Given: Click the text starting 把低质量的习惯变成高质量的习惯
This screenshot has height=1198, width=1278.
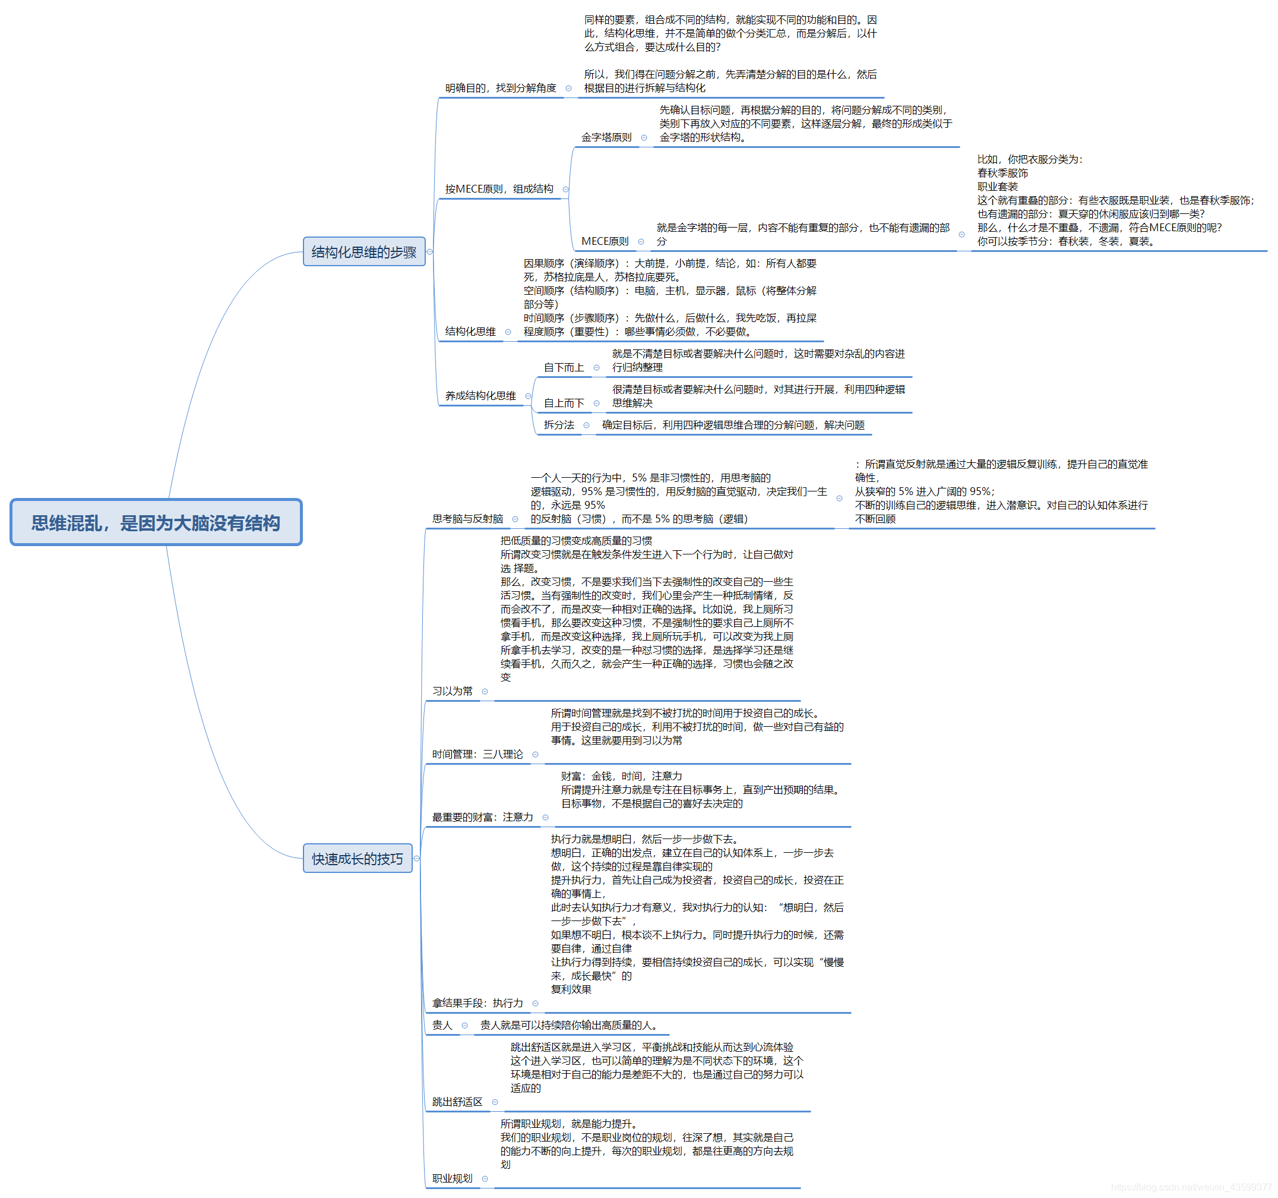Looking at the screenshot, I should click(647, 609).
